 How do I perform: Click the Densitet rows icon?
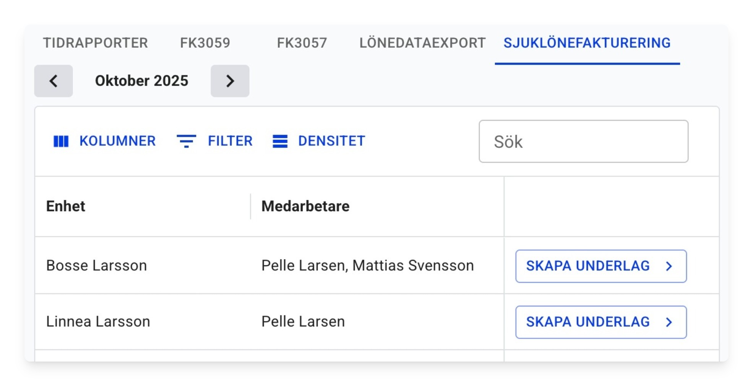tap(280, 141)
